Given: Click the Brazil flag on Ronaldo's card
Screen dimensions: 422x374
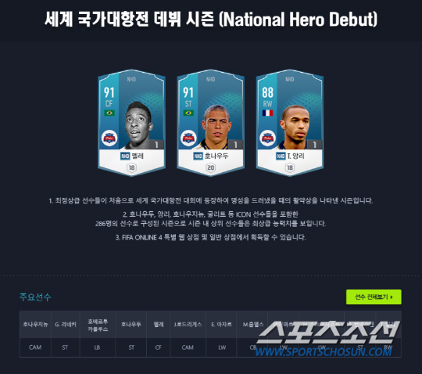Looking at the screenshot, I should [x=188, y=113].
